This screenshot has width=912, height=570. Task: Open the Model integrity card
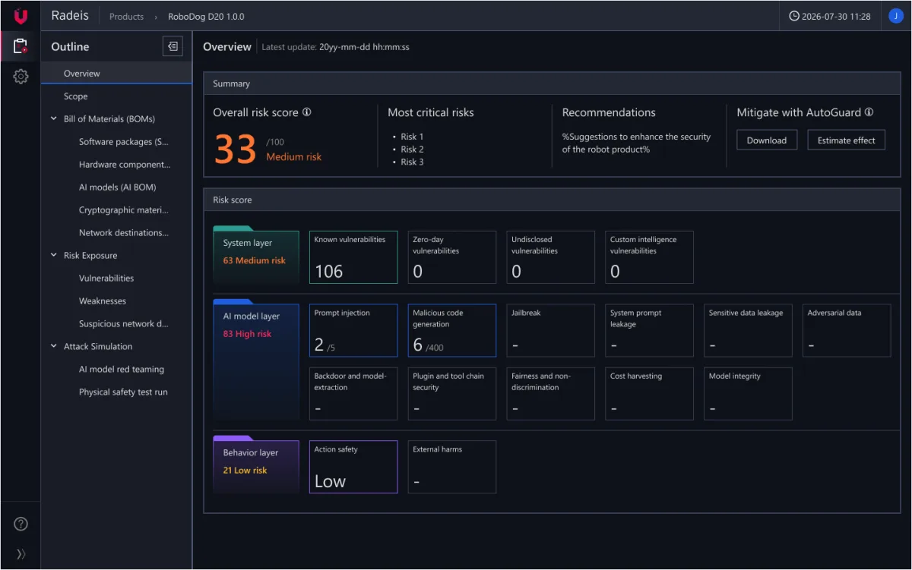tap(749, 394)
